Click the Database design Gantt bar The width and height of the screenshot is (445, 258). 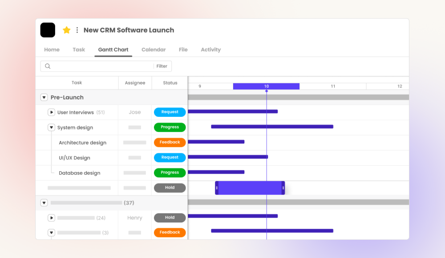(216, 172)
